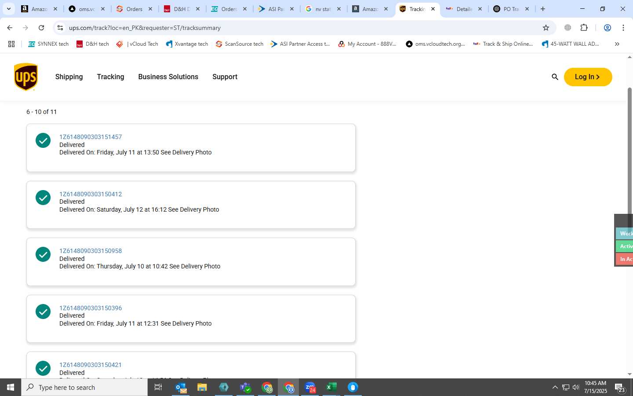Open Microsoft Teams from the taskbar
Viewport: 633px width, 396px height.
245,387
